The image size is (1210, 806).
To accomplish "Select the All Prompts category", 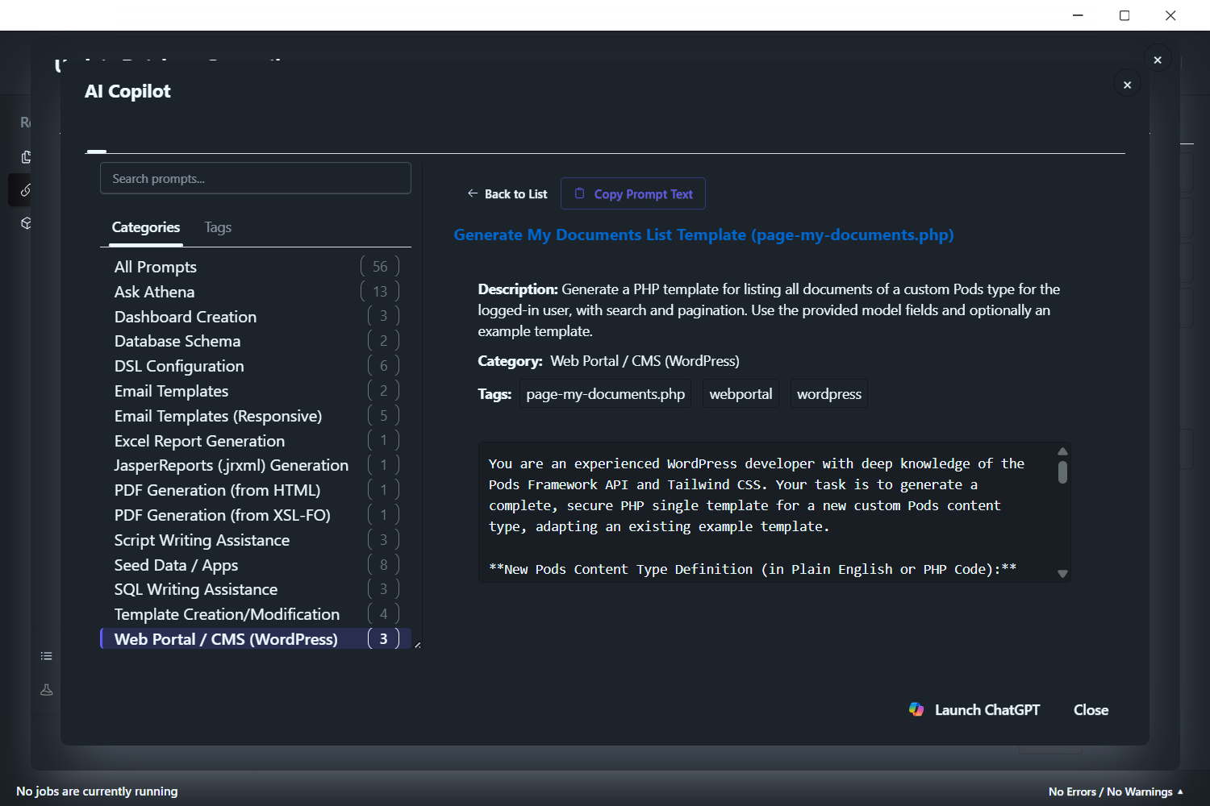I will 256,267.
